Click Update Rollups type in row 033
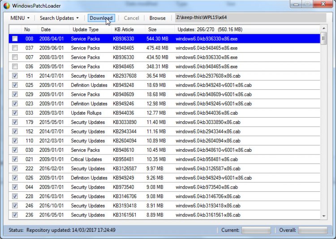Screen dimensions: 336x239 coord(86,113)
